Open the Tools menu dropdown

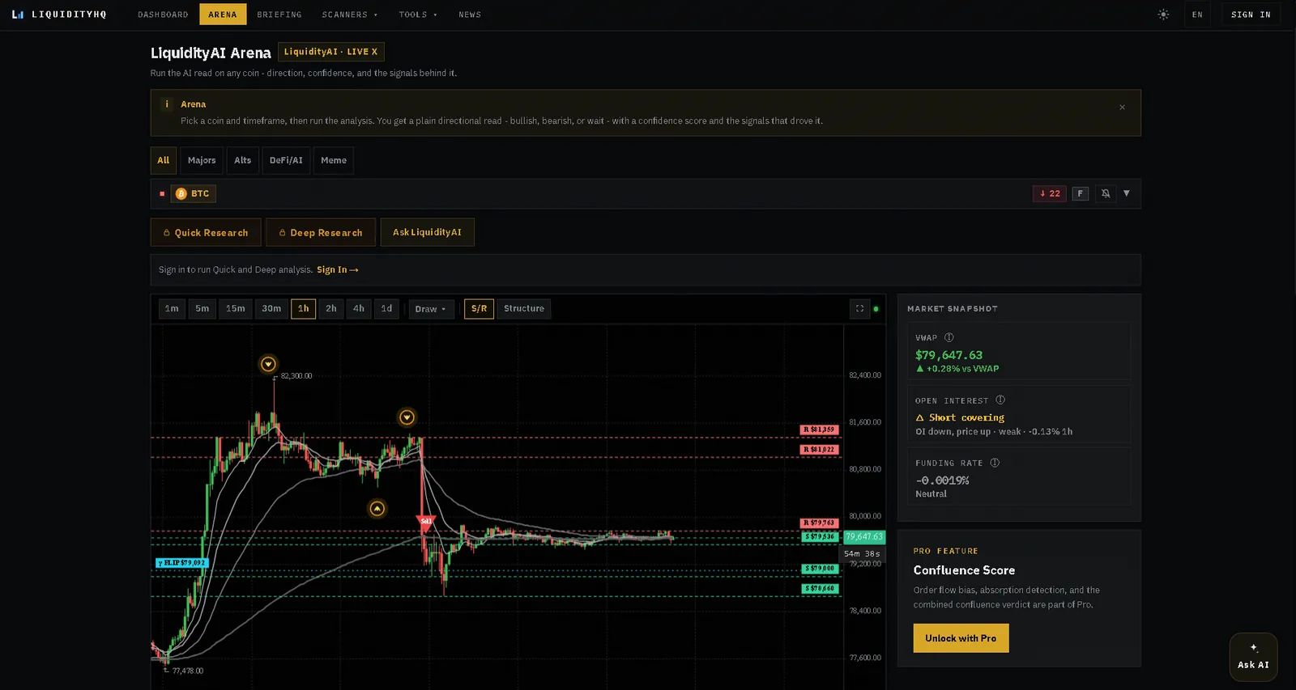(x=418, y=15)
